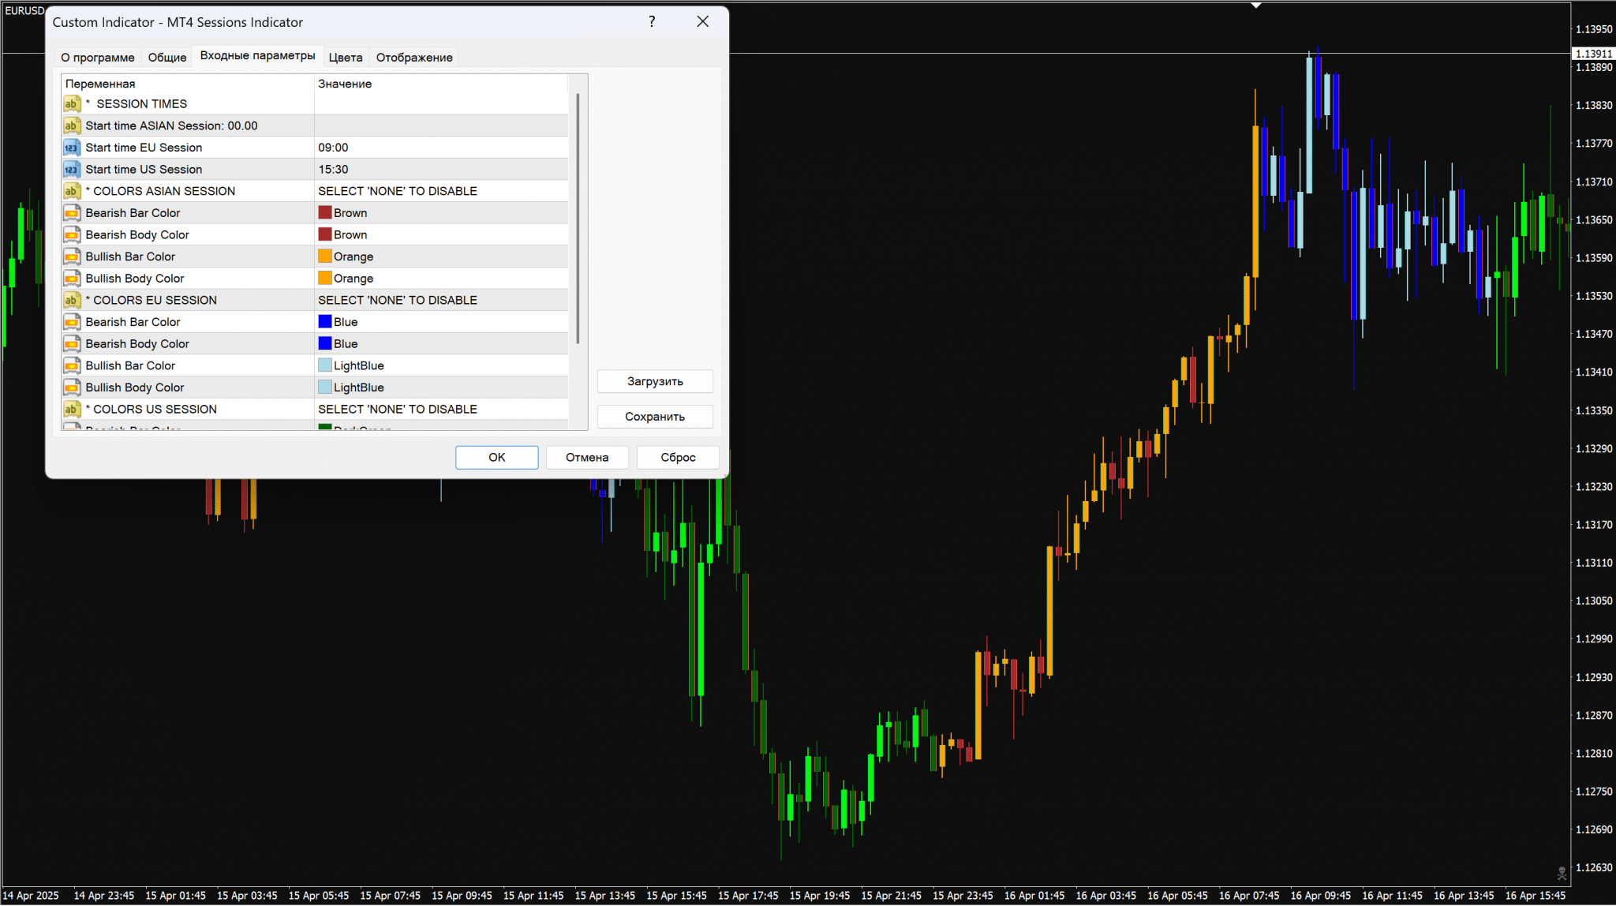Switch to the Отображение tab
Viewport: 1616px width, 906px height.
click(414, 58)
